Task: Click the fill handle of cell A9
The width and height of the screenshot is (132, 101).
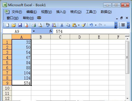Action: pyautogui.click(x=31, y=85)
